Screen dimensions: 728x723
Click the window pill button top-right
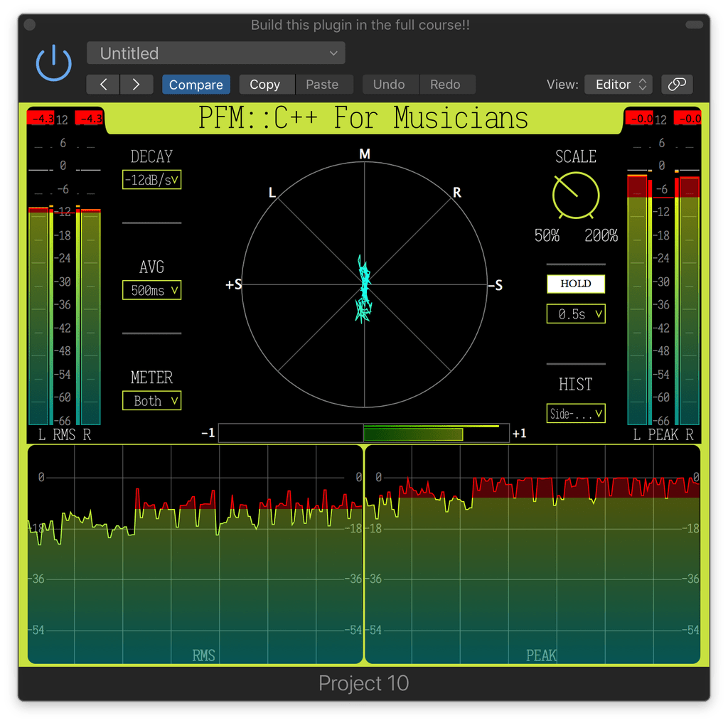(694, 25)
